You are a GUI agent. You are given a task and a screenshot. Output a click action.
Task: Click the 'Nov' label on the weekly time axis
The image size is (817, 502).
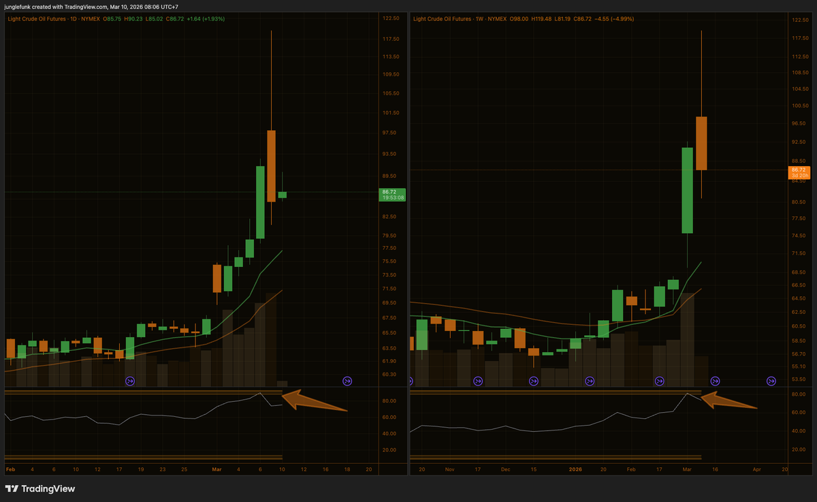click(449, 469)
